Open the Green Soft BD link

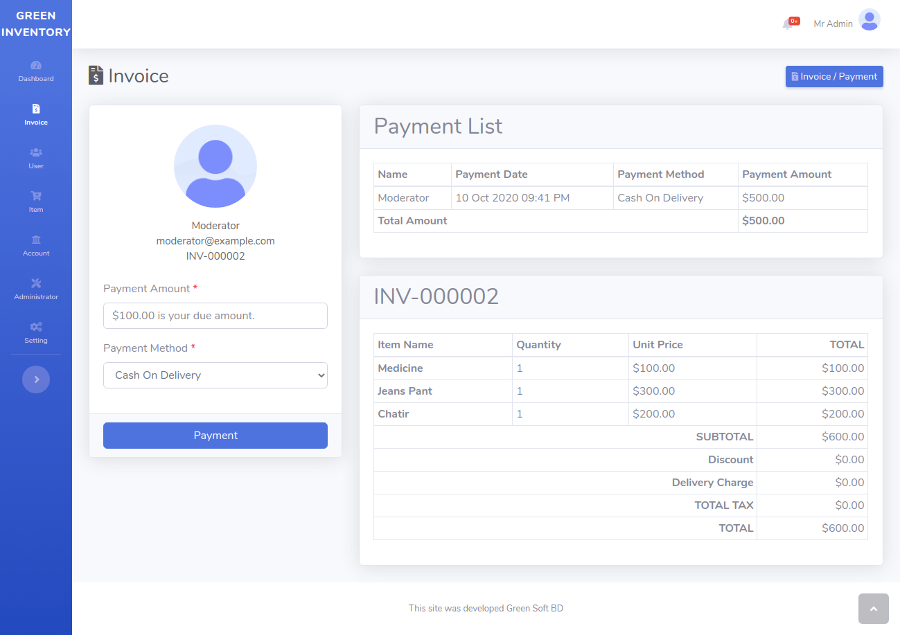tap(534, 608)
